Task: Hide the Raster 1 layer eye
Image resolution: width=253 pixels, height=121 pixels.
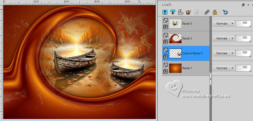Action: [x=166, y=72]
